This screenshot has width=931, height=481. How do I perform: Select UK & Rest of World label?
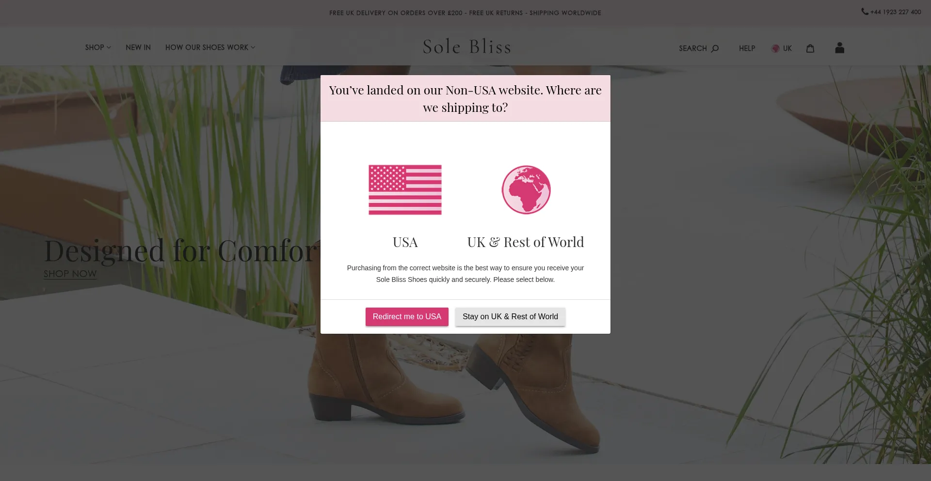point(526,242)
